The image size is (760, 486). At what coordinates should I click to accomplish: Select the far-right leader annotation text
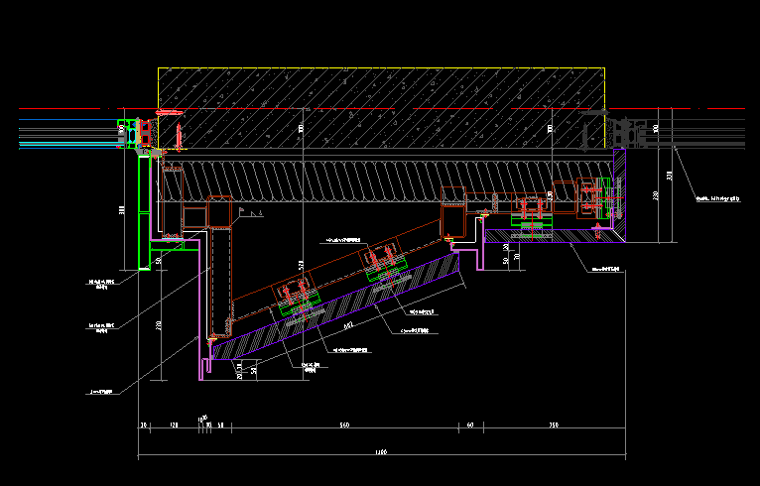click(x=716, y=198)
